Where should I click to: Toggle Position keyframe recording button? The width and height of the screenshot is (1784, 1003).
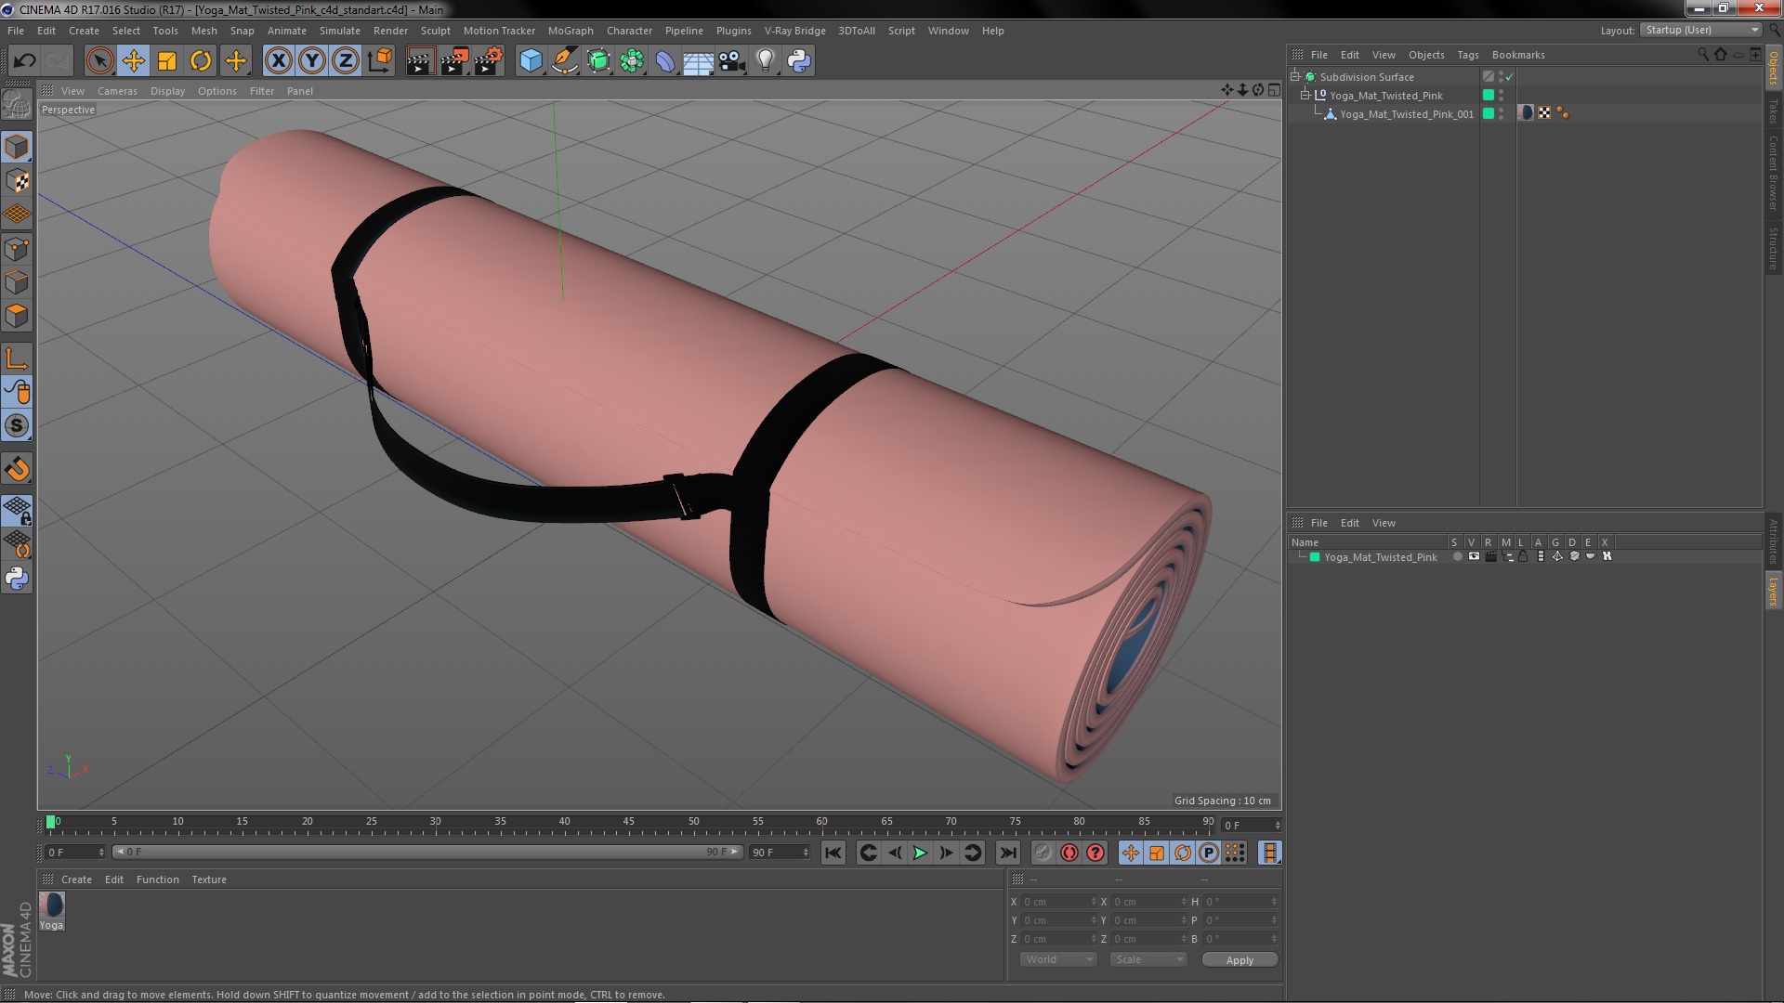(x=1131, y=853)
